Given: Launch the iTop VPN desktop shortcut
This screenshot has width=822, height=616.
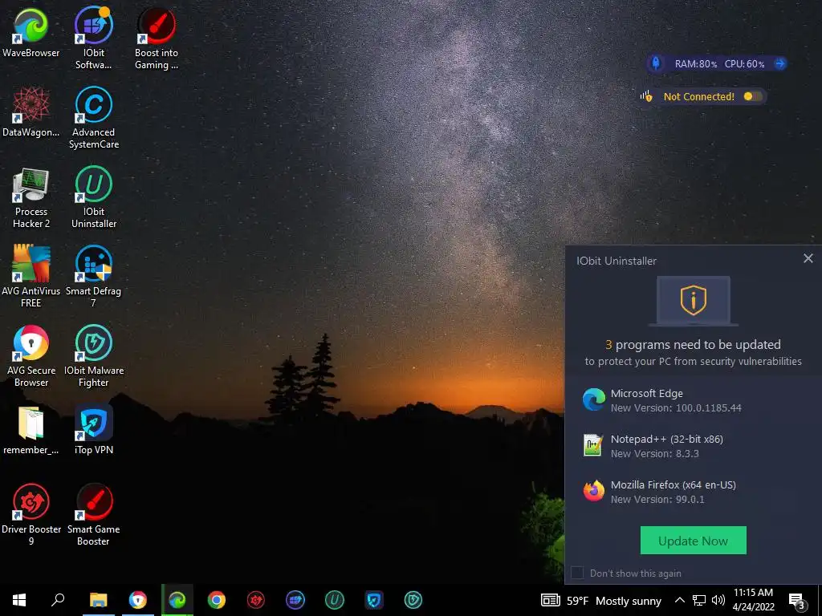Looking at the screenshot, I should point(93,430).
